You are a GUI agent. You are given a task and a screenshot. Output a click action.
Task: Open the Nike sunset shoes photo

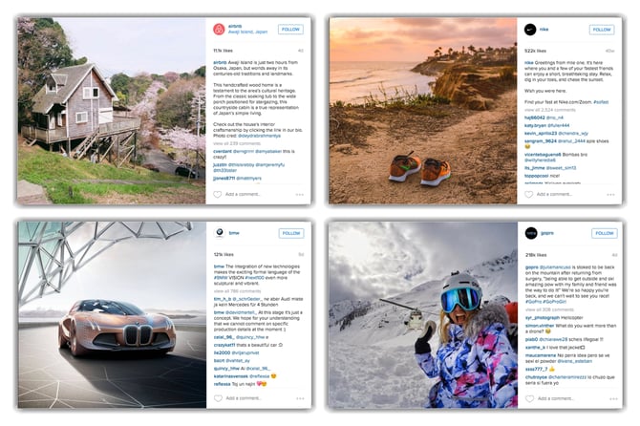(423, 111)
